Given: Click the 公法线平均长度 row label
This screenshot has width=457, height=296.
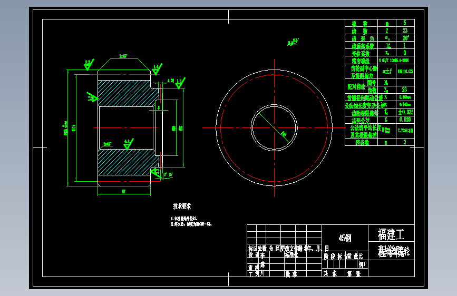Looking at the screenshot, I should point(365,127).
